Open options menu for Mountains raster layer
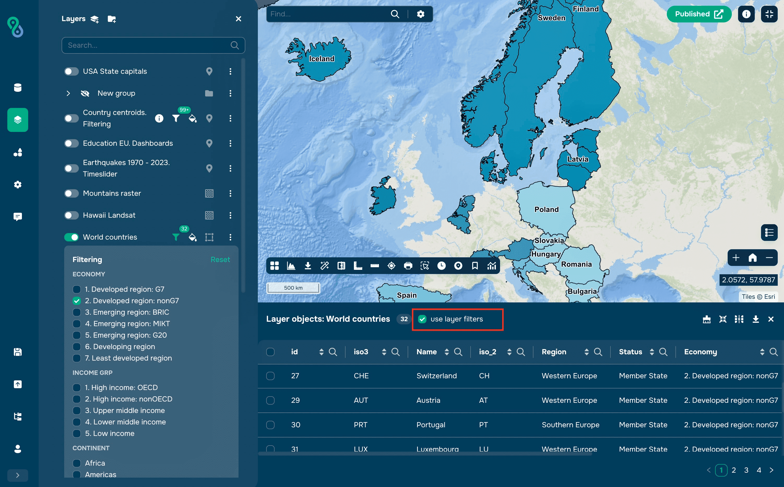 (230, 194)
